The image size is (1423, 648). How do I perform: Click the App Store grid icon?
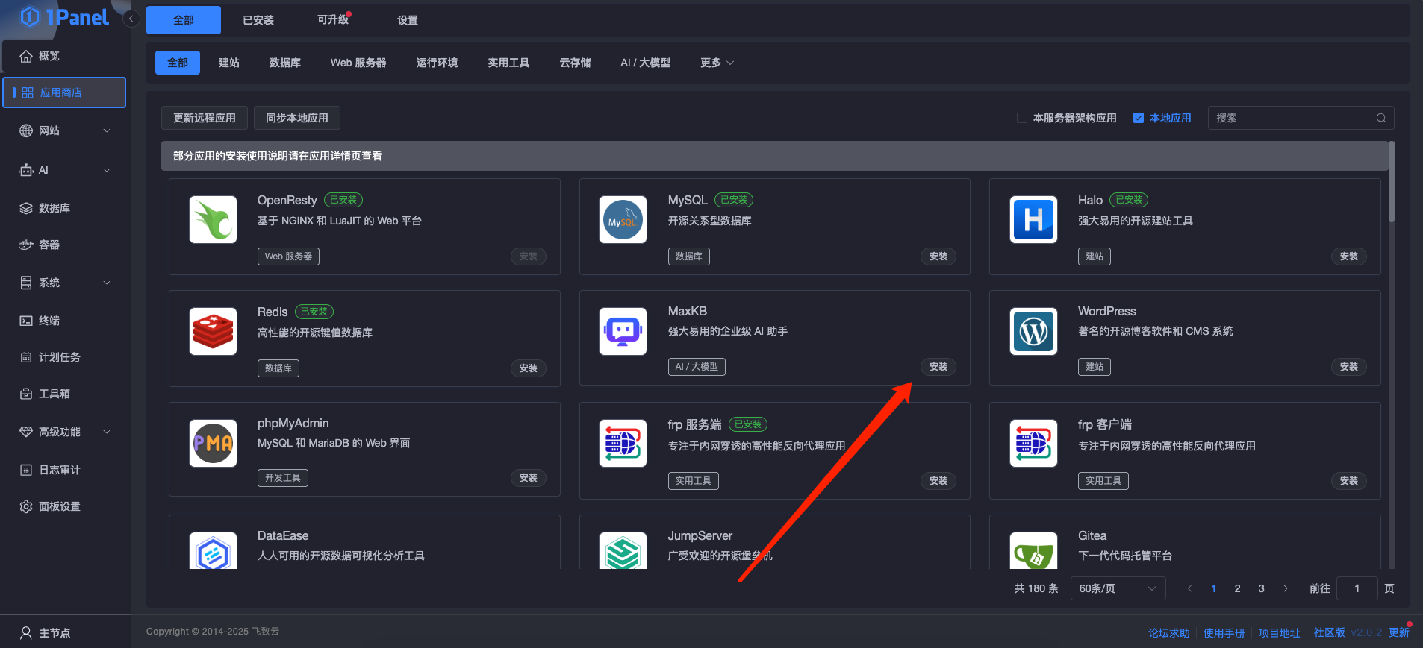(28, 92)
